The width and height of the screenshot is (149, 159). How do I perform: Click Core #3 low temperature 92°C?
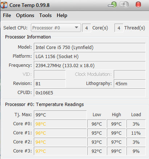pyautogui.click(x=97, y=151)
